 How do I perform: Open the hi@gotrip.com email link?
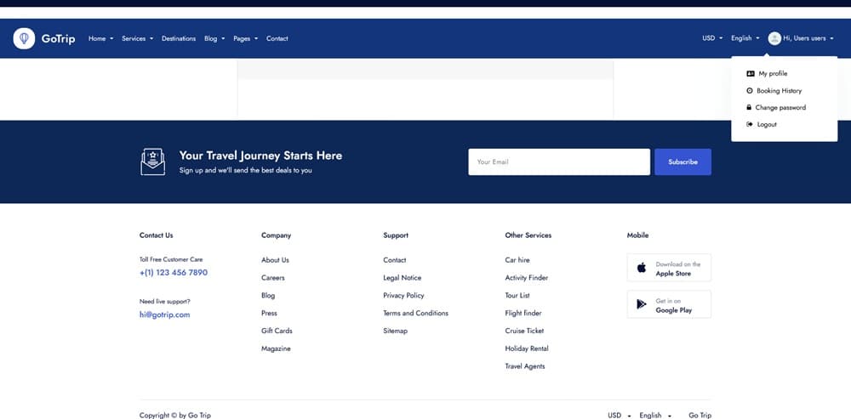tap(164, 314)
